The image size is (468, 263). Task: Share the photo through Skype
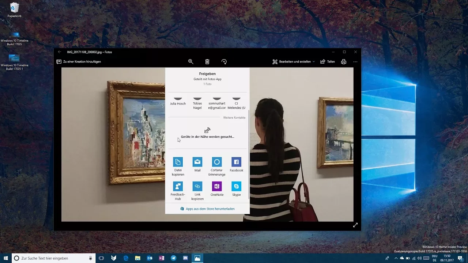pos(236,186)
